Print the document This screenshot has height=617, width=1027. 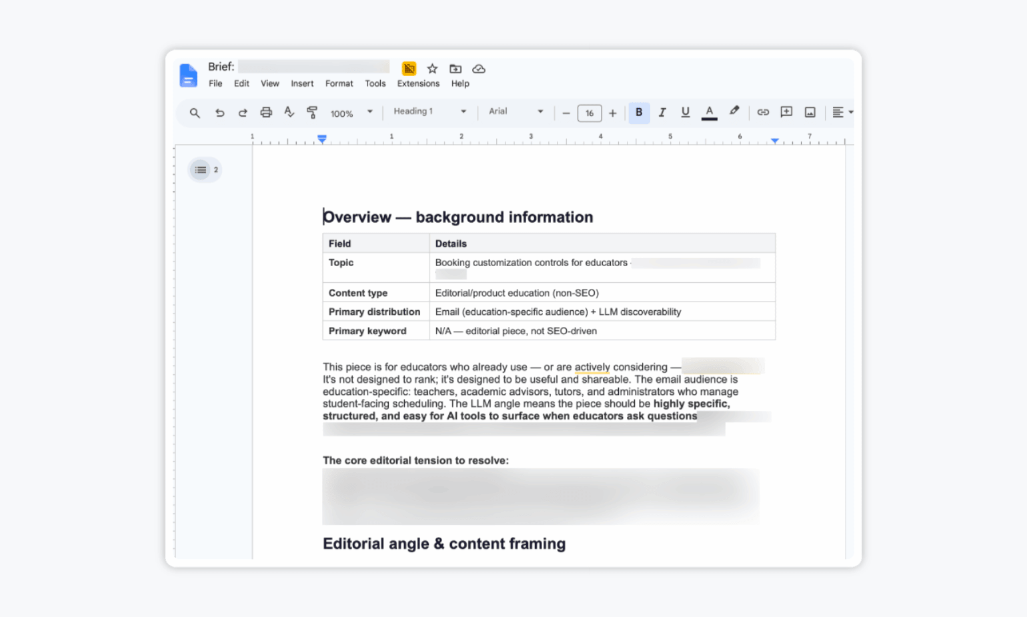pyautogui.click(x=266, y=112)
